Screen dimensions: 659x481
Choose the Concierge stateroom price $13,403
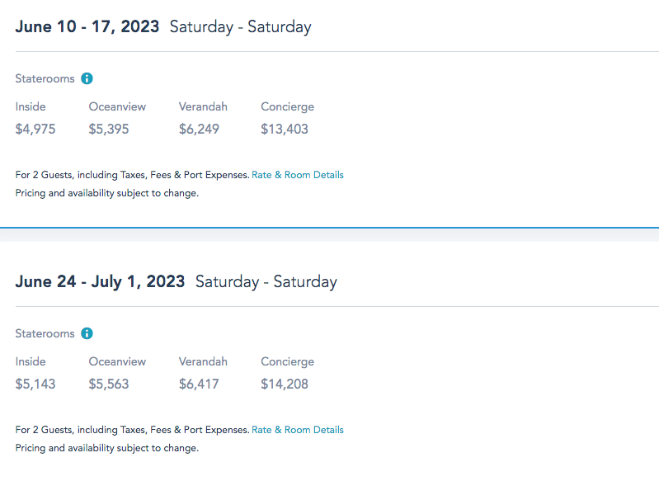coord(285,129)
